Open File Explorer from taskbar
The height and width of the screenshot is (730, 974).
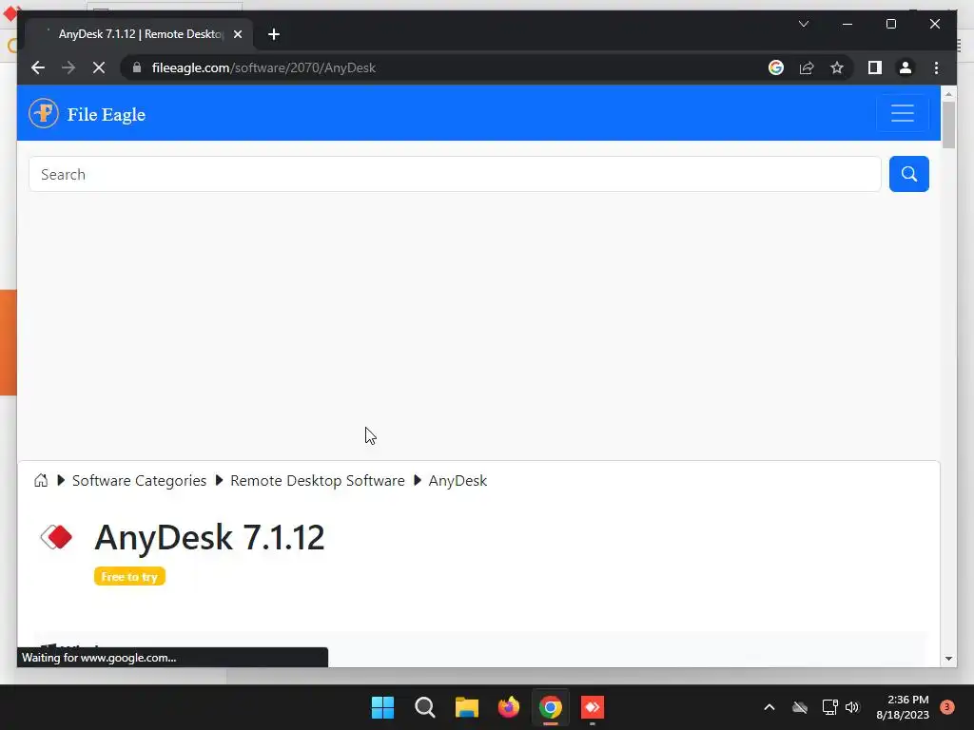[466, 707]
